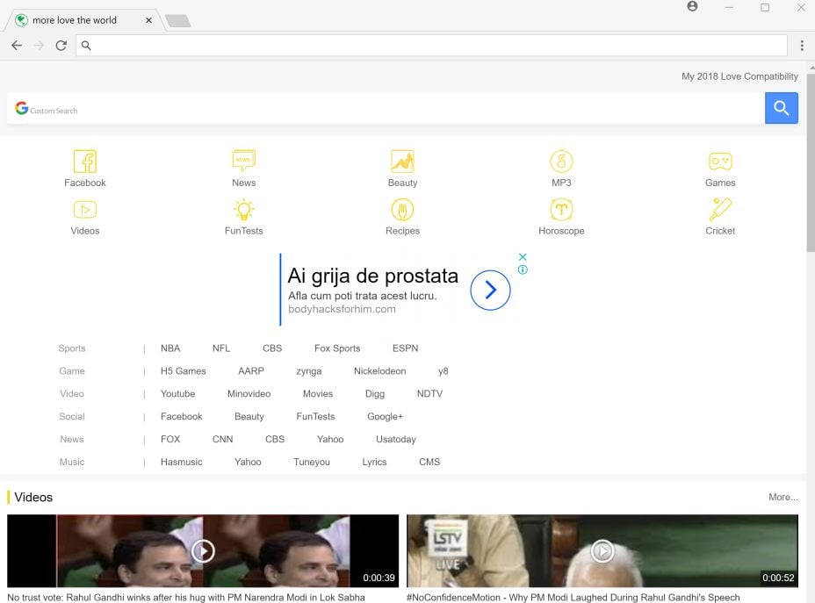Select the Music category label
Viewport: 815px width, 603px height.
point(72,462)
